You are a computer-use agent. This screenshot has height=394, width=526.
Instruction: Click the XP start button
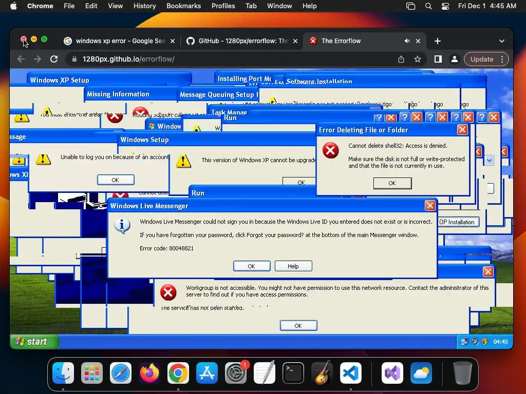pos(34,342)
